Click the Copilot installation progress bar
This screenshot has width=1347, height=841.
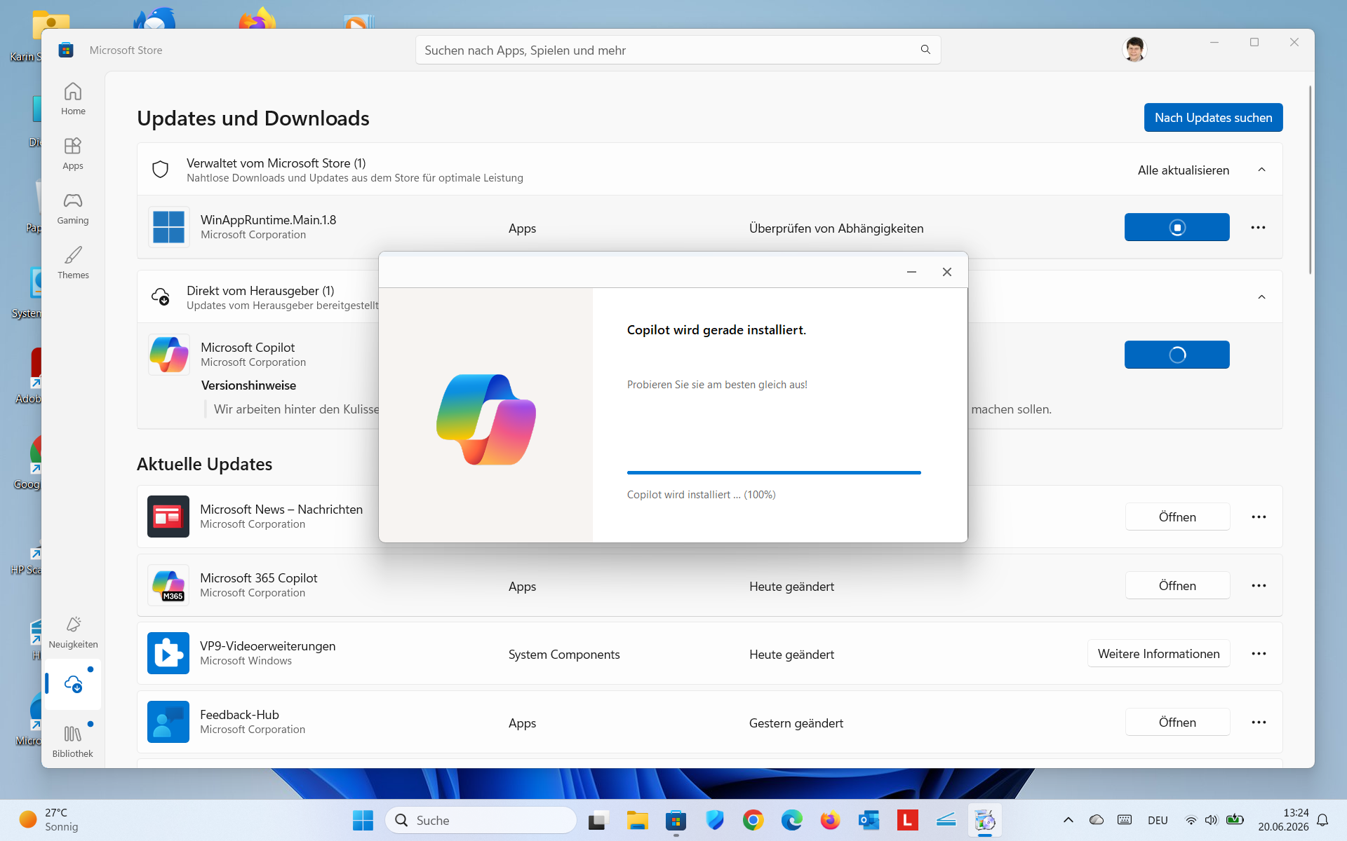(774, 472)
